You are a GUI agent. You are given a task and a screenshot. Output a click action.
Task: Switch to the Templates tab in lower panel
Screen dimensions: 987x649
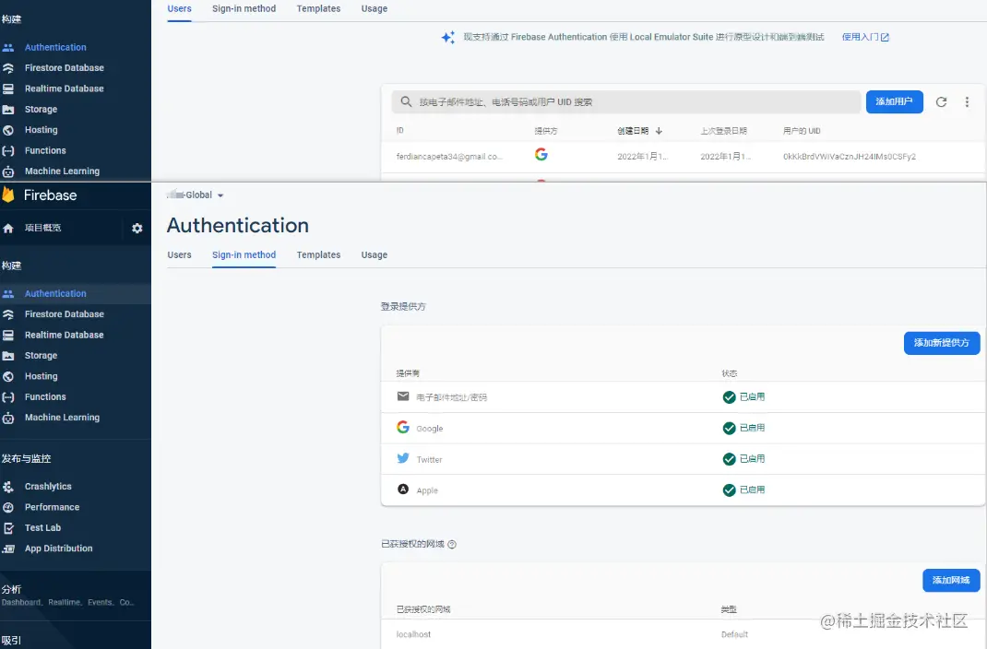[x=318, y=255]
